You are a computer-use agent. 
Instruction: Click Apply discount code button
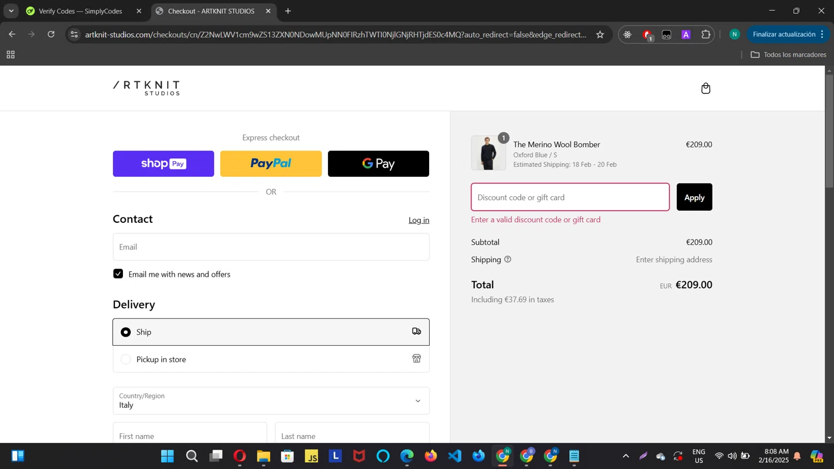click(694, 197)
